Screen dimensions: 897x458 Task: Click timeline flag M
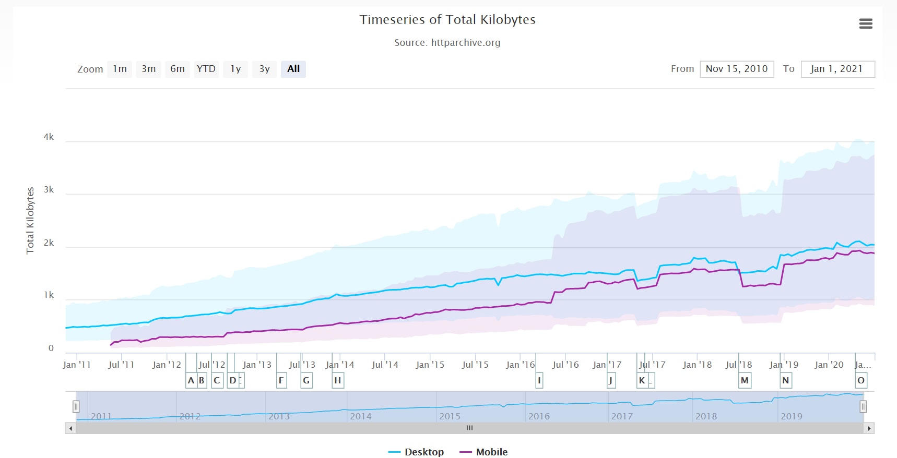coord(745,380)
